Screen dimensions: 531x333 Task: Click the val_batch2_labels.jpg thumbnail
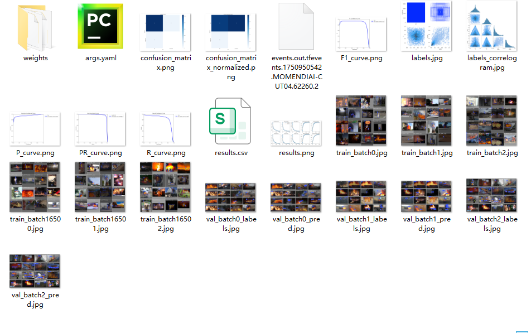pyautogui.click(x=492, y=195)
